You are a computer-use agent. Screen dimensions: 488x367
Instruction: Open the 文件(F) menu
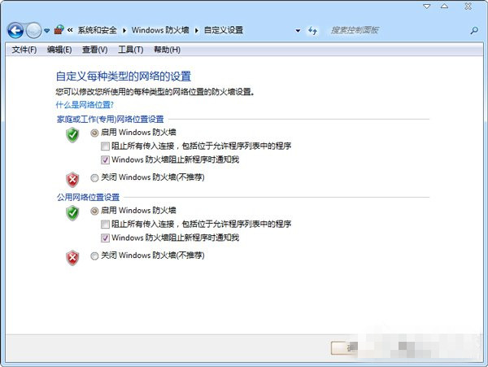(x=24, y=50)
